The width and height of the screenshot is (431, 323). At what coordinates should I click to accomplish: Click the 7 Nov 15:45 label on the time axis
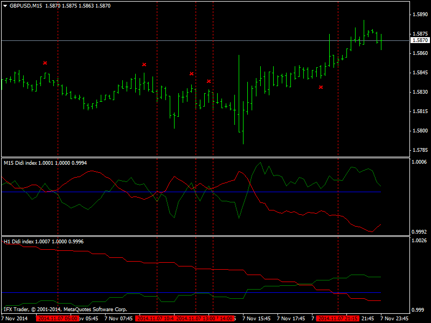coord(256,319)
